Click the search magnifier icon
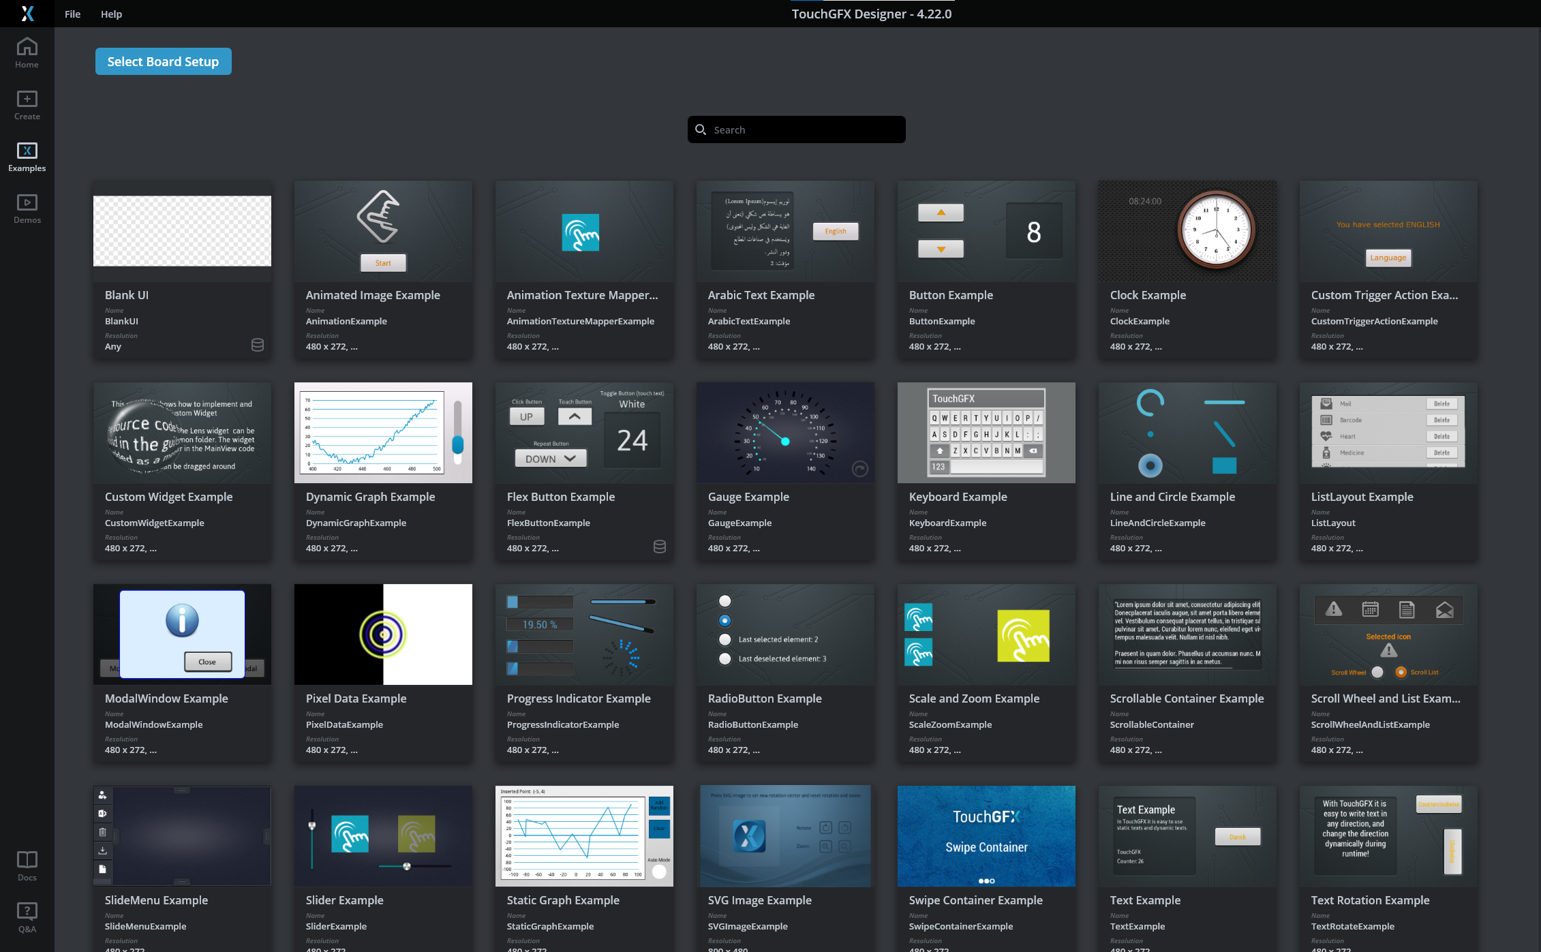The height and width of the screenshot is (952, 1541). coord(701,129)
